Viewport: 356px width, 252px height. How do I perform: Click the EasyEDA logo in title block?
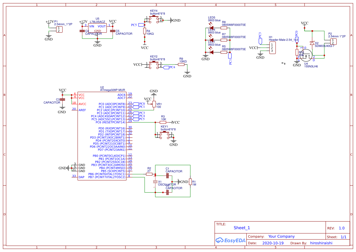tap(230, 240)
